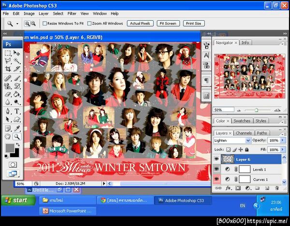Open the Opacity slider arrow
Image resolution: width=290 pixels, height=226 pixels.
[283, 140]
